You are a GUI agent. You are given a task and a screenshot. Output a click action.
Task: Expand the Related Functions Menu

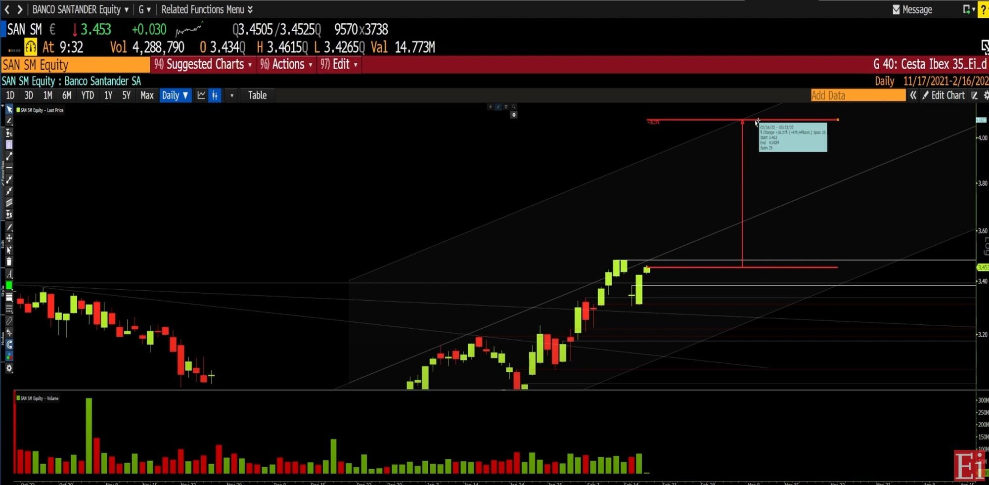click(207, 9)
